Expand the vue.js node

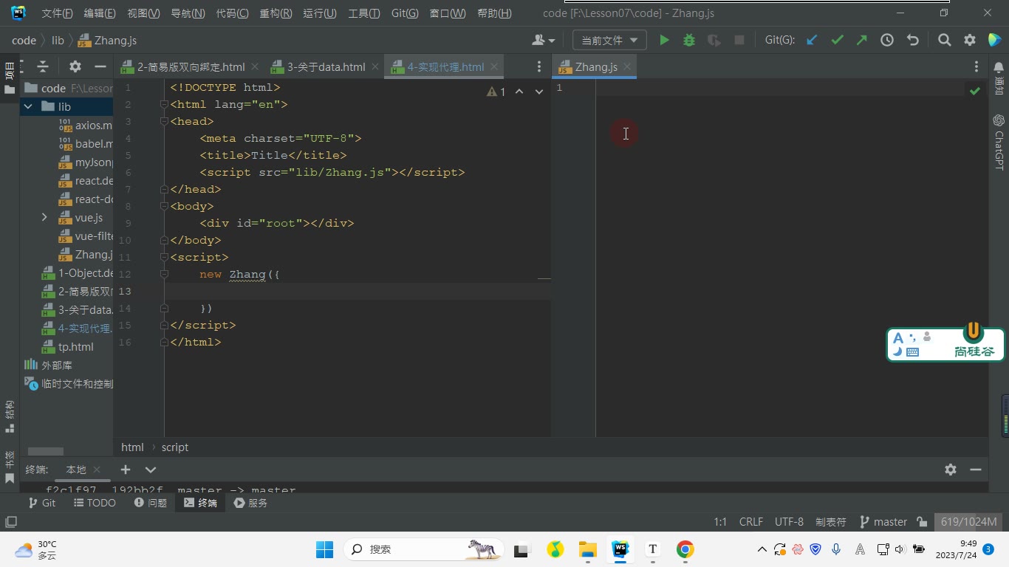pos(44,218)
